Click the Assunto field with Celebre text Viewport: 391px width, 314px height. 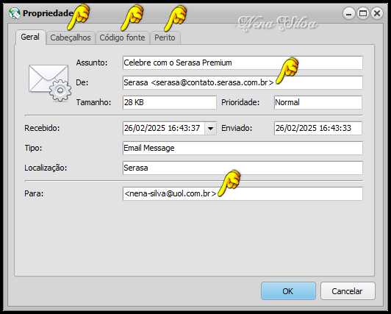click(243, 63)
